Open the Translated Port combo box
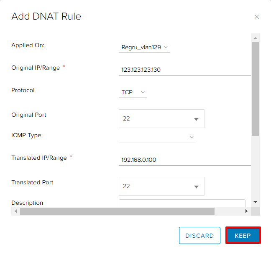This screenshot has width=271, height=254. coord(196,186)
